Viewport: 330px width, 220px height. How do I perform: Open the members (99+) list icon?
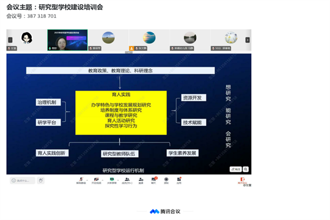pos(127,180)
